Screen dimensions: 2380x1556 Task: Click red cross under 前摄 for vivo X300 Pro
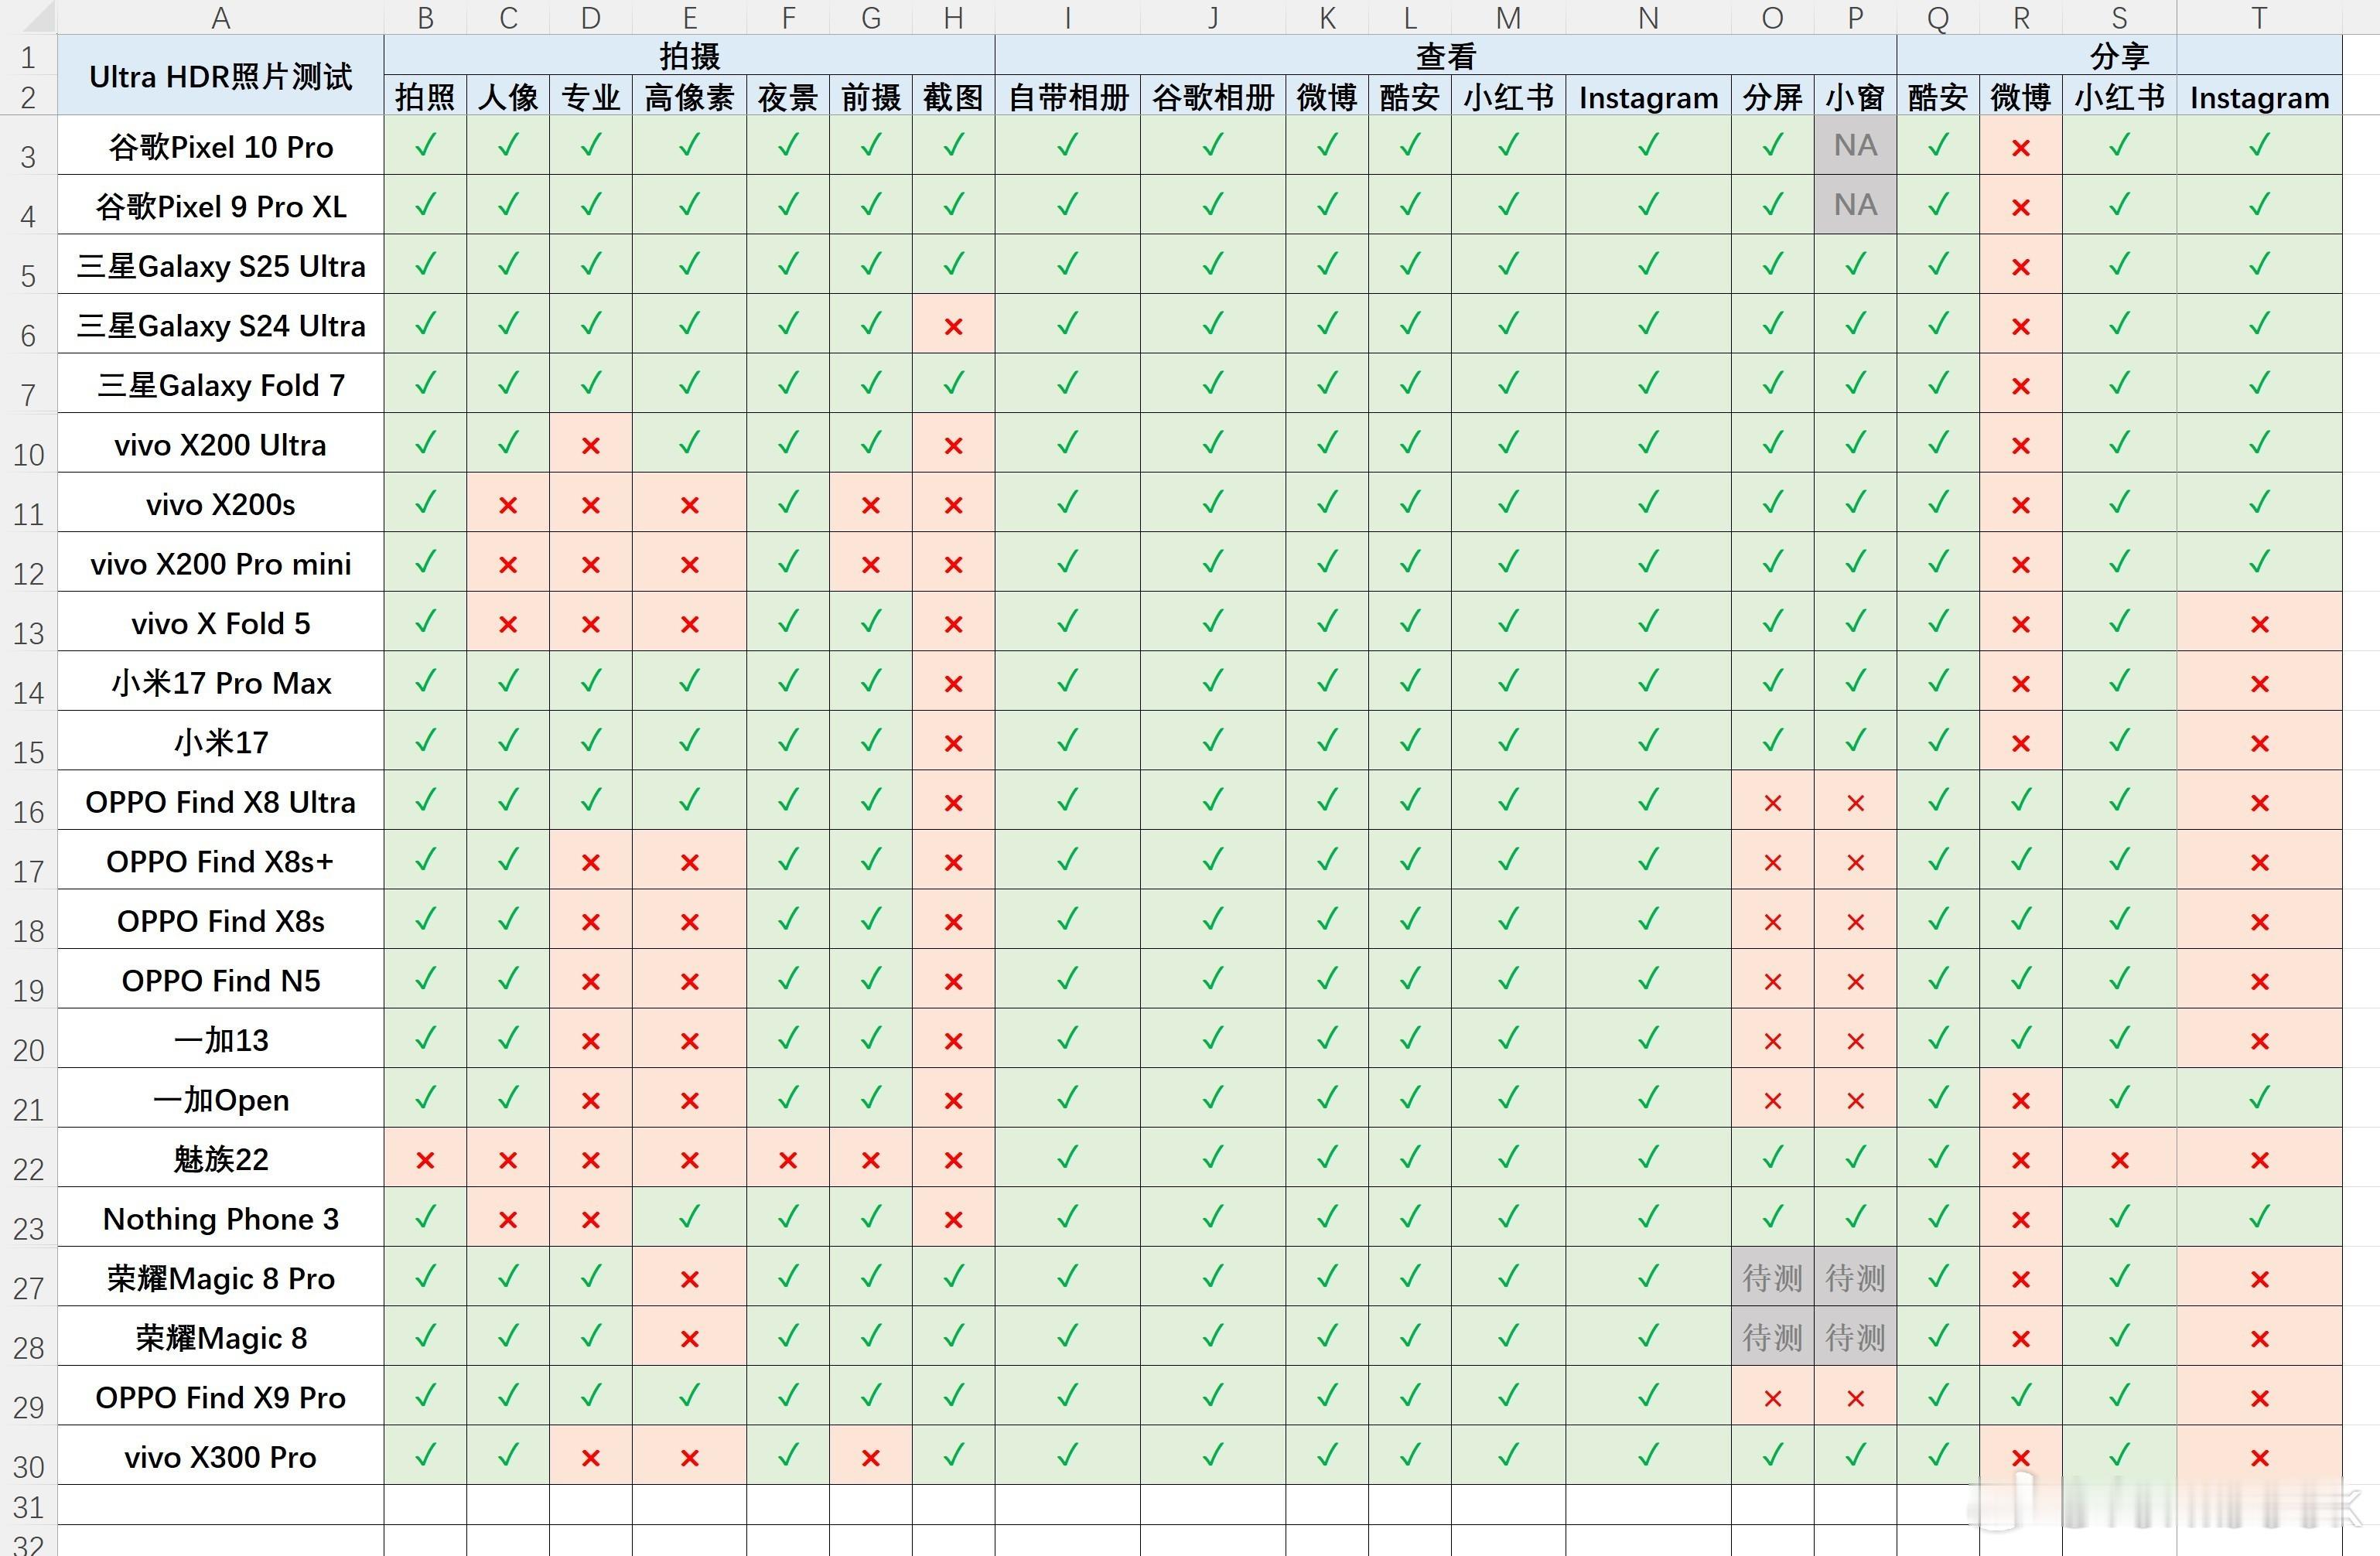870,1458
